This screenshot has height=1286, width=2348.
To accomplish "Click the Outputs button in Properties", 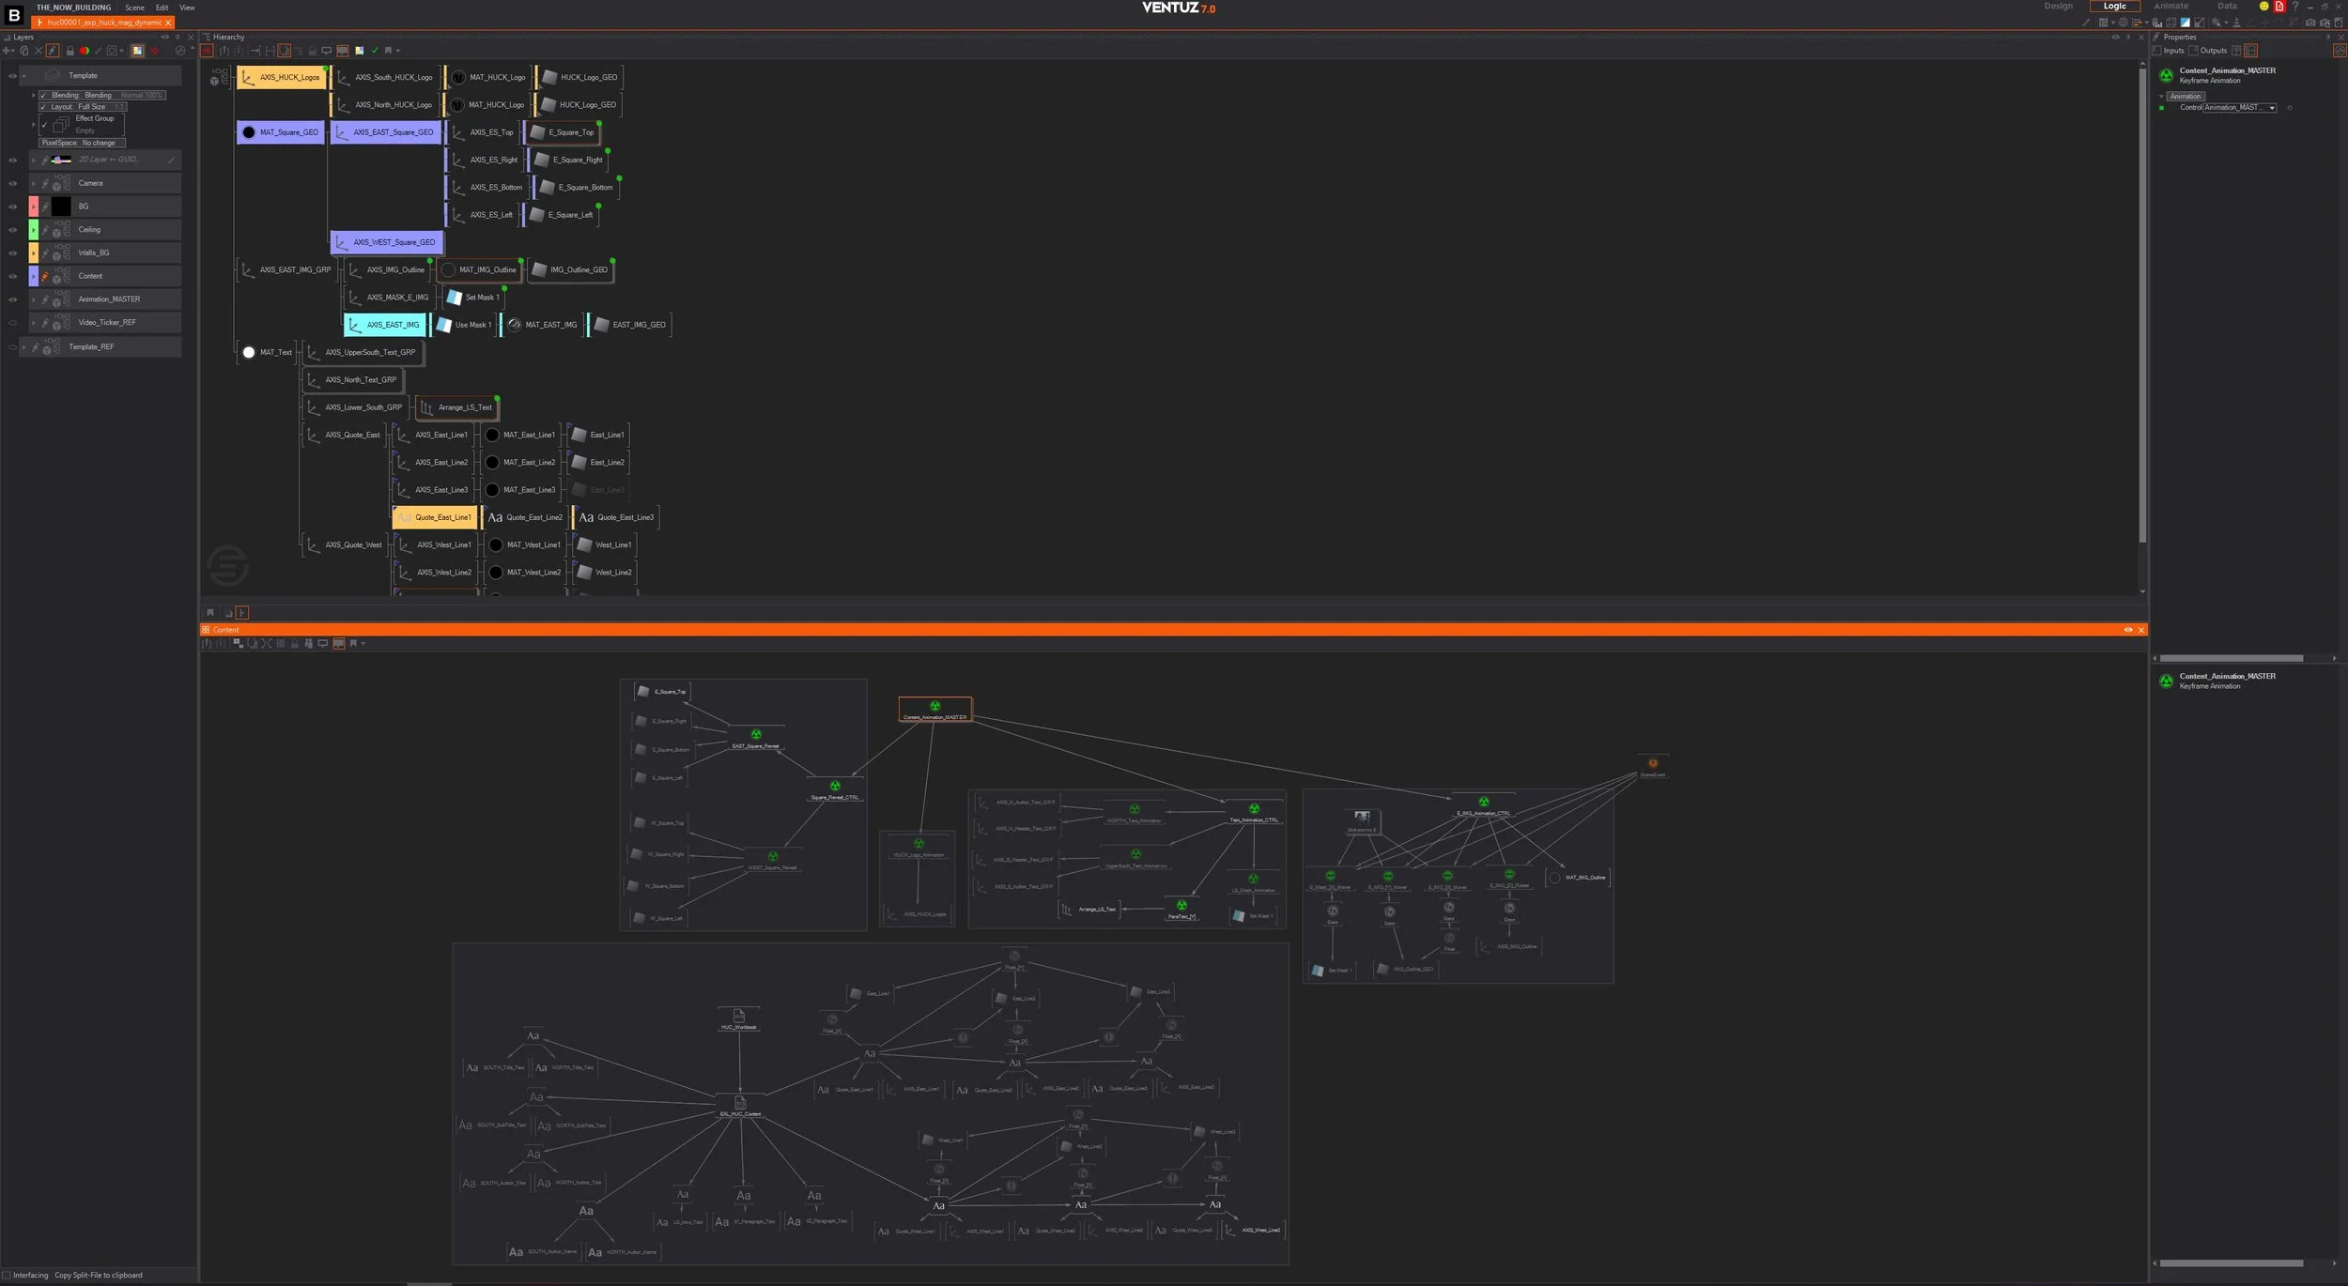I will (x=2207, y=51).
